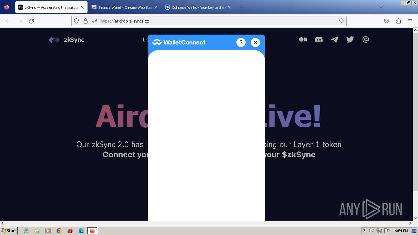Open the Pocket save icon
Image resolution: width=418 pixels, height=235 pixels.
coord(387,21)
